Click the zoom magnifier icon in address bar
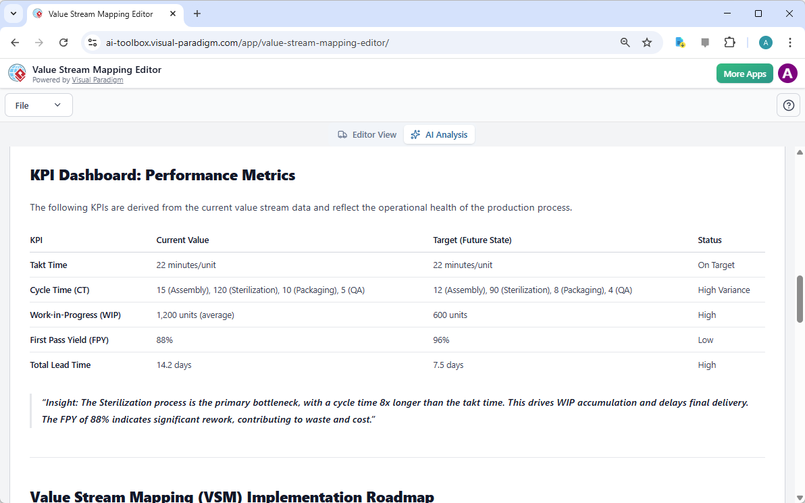Screen dimensions: 805x503 pos(625,43)
